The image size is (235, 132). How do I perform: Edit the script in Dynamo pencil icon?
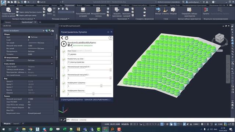point(71,45)
